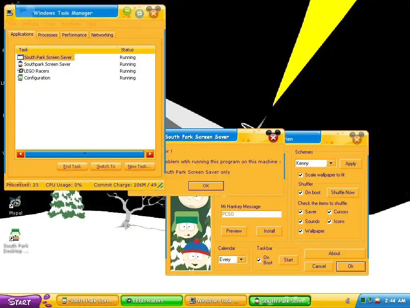Sort by the Status column header
The width and height of the screenshot is (410, 308).
point(136,50)
